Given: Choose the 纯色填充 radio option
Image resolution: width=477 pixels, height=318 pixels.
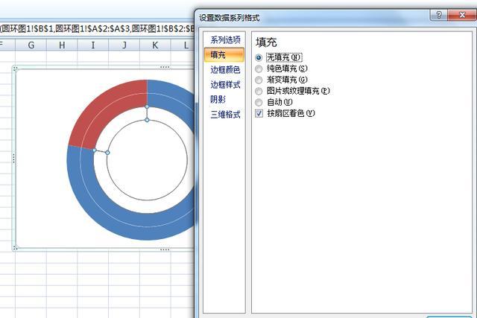Looking at the screenshot, I should point(259,69).
